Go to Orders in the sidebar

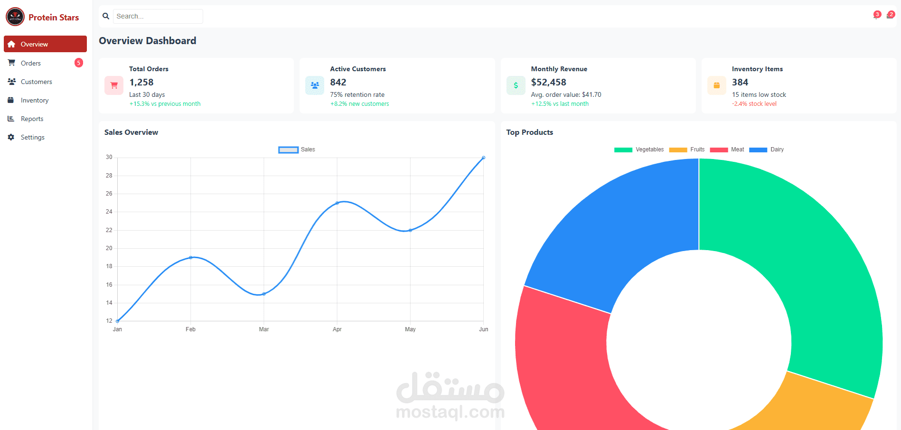(45, 63)
